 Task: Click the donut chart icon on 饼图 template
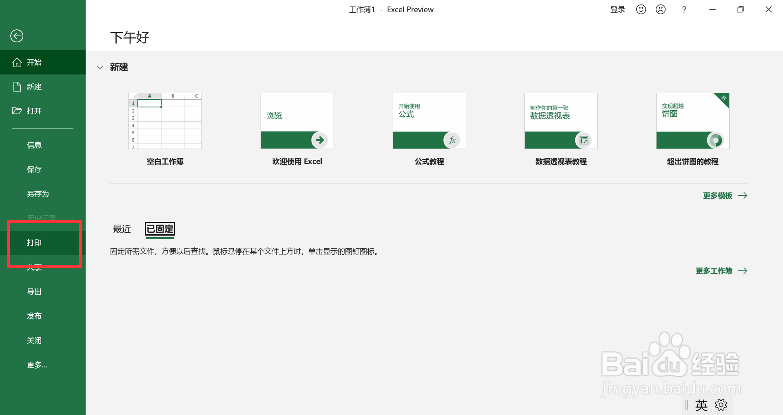click(715, 140)
